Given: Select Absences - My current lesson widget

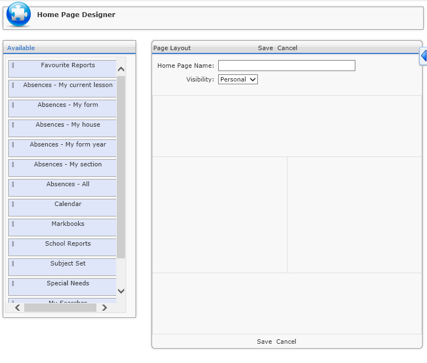Looking at the screenshot, I should [62, 89].
